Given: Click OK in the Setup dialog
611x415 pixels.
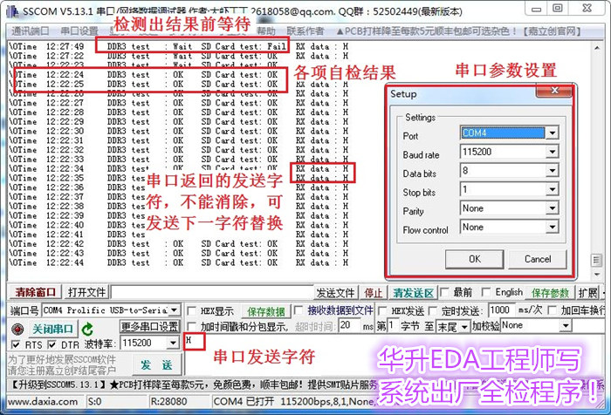Looking at the screenshot, I should (474, 259).
